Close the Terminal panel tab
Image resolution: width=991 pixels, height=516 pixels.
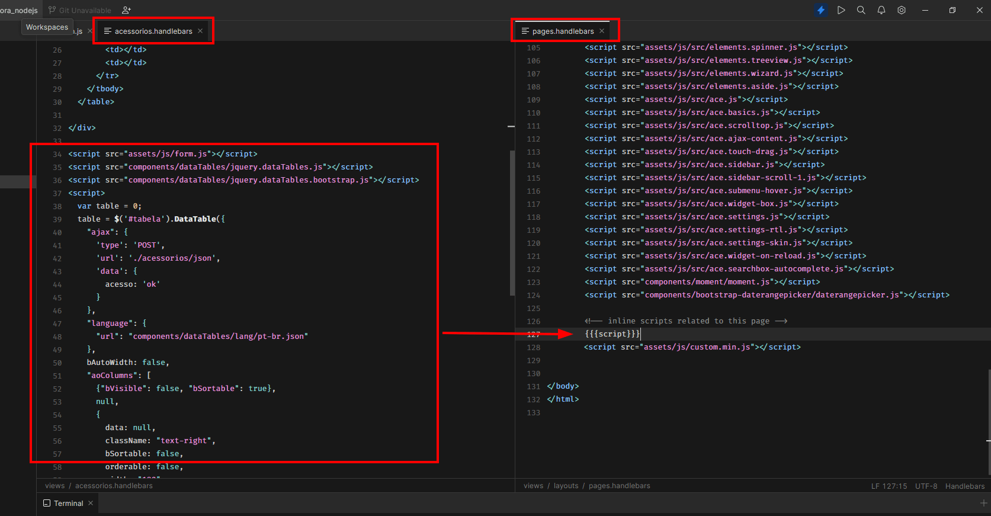tap(91, 503)
